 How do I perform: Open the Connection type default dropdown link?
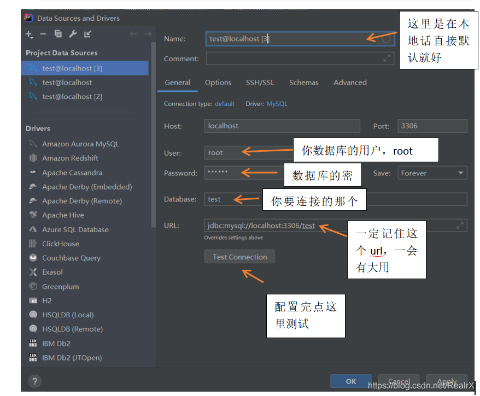[x=224, y=104]
